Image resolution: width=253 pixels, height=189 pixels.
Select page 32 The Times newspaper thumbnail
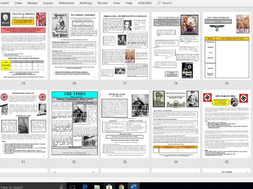(74, 124)
